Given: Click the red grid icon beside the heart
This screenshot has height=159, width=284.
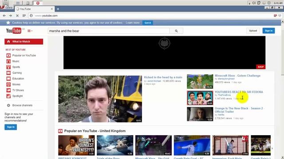Looking at the screenshot, I should (x=276, y=16).
